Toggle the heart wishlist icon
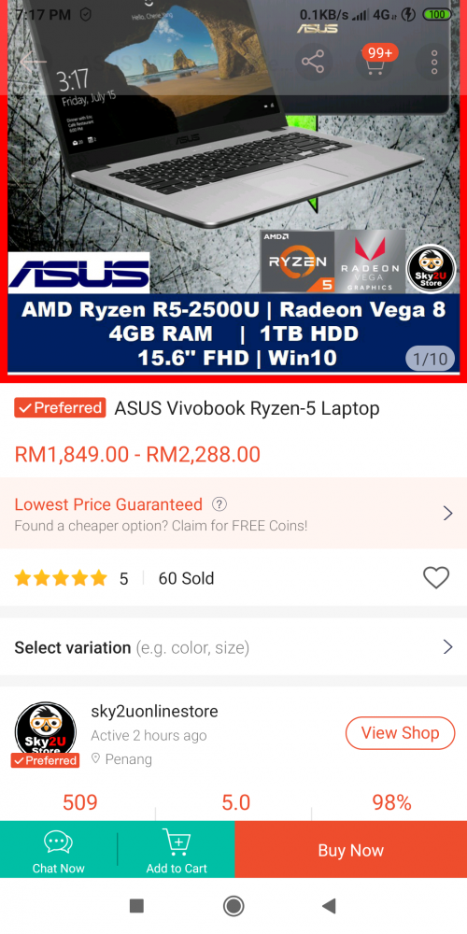 coord(436,578)
